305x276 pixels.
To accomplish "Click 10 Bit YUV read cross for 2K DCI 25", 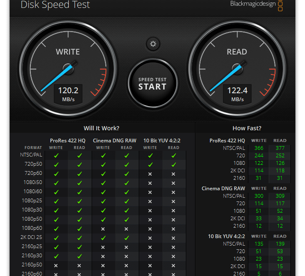I will (x=173, y=238).
